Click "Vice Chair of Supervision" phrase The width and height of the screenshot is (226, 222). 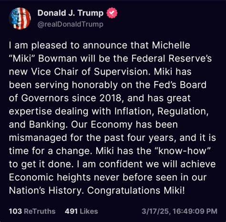91,72
